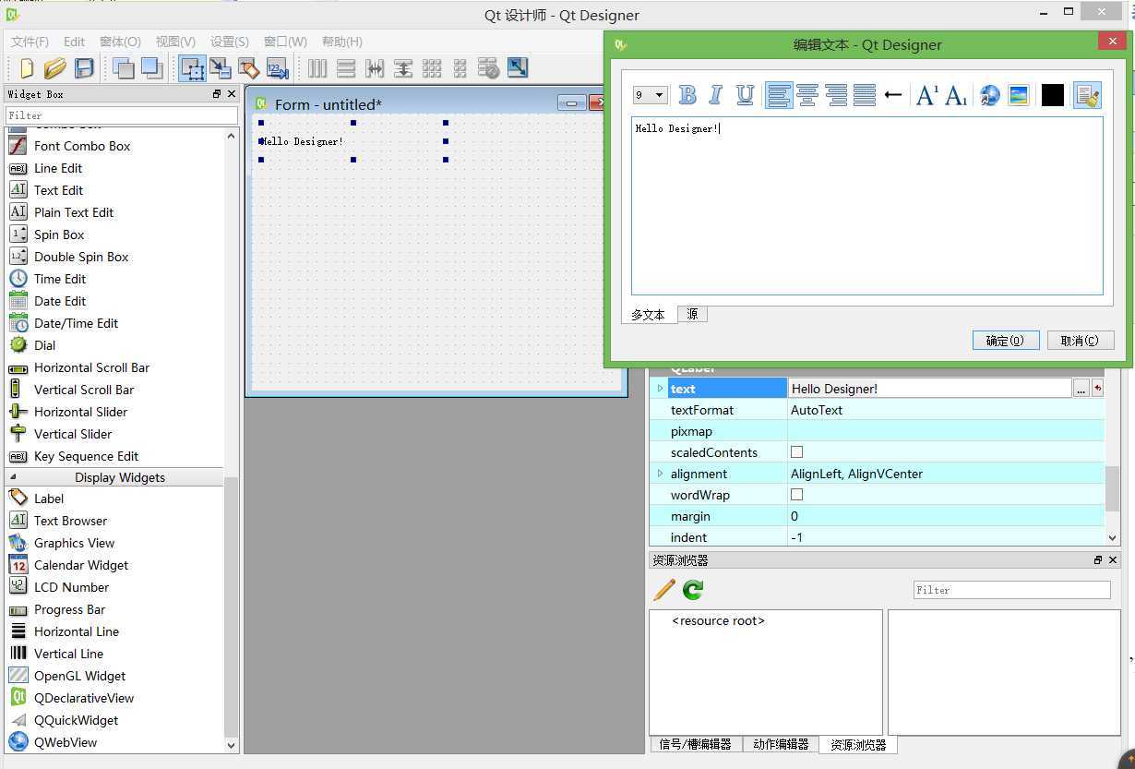
Task: Click the left-arrow icon in text editor toolbar
Action: [x=892, y=95]
